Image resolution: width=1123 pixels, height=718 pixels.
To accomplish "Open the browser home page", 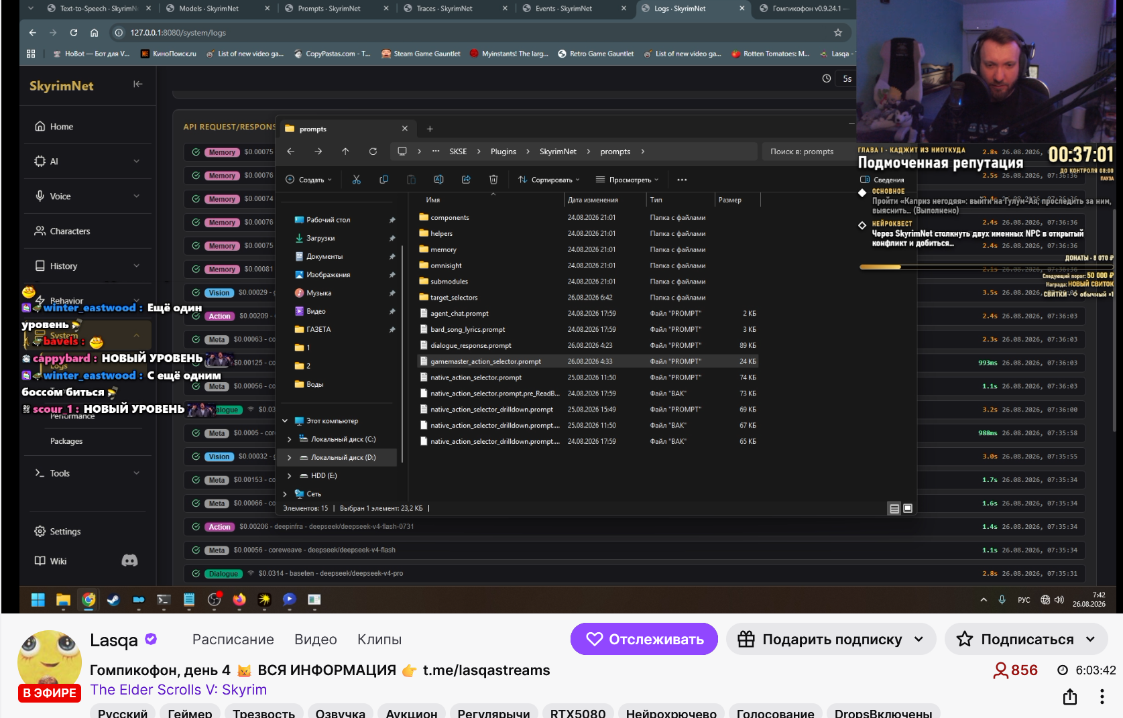I will pyautogui.click(x=94, y=32).
